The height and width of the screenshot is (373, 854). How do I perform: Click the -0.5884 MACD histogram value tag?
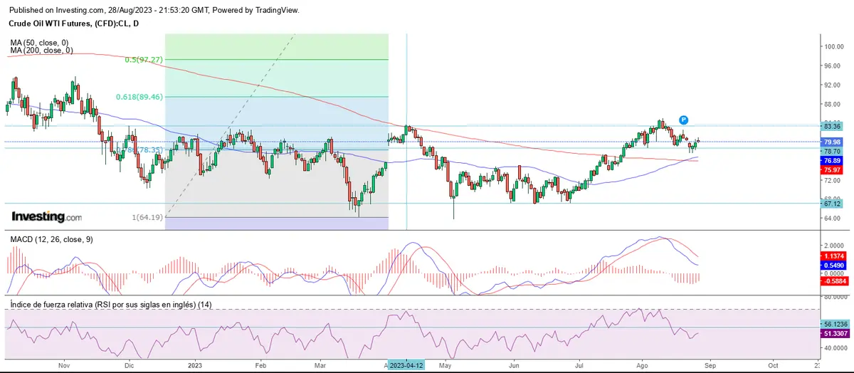(x=832, y=282)
